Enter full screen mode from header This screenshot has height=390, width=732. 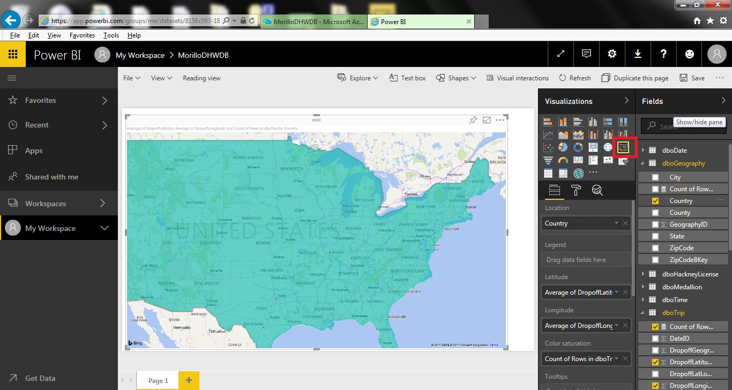[x=561, y=54]
